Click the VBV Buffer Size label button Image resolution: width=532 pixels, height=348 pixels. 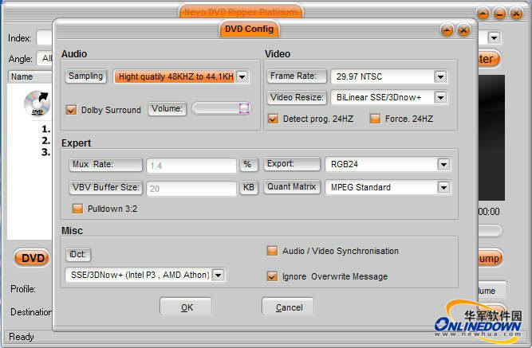pos(105,187)
